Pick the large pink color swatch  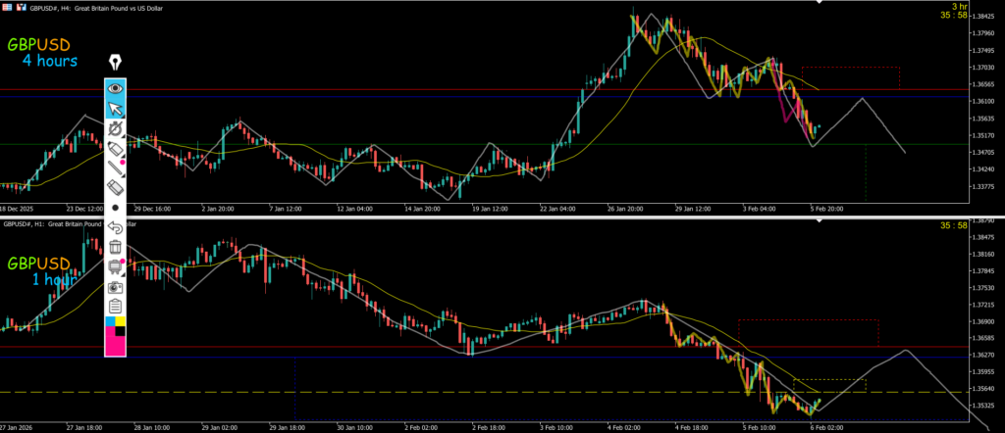point(116,342)
